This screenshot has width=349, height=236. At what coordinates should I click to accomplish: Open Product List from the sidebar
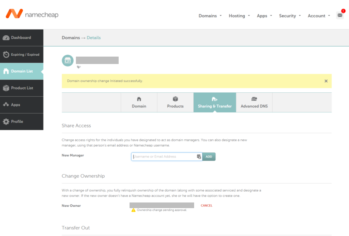coord(21,88)
